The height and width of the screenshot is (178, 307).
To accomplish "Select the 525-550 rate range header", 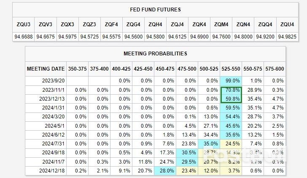I will (231, 68).
